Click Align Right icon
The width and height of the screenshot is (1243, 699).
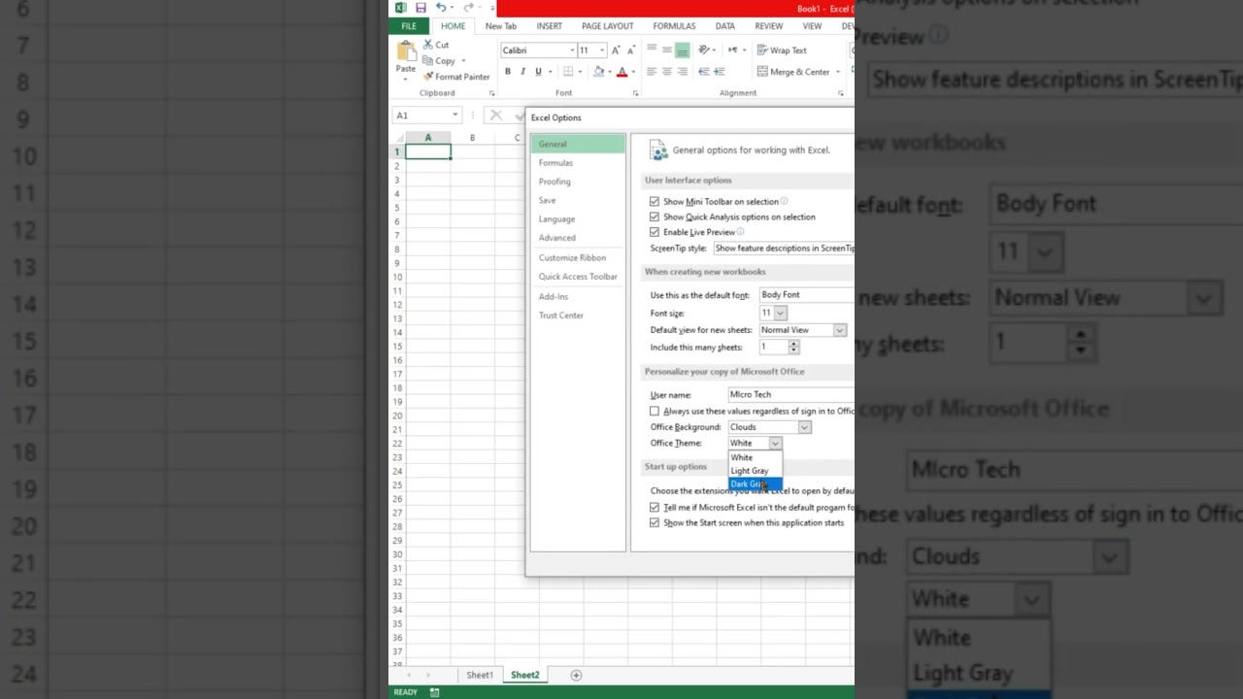[683, 72]
